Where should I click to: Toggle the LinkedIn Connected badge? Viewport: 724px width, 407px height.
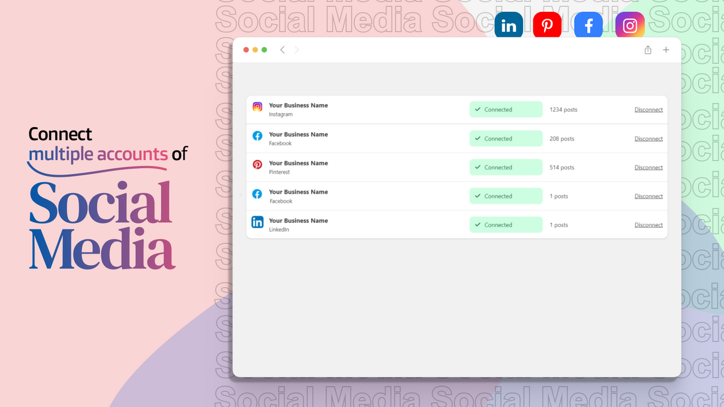(x=505, y=224)
